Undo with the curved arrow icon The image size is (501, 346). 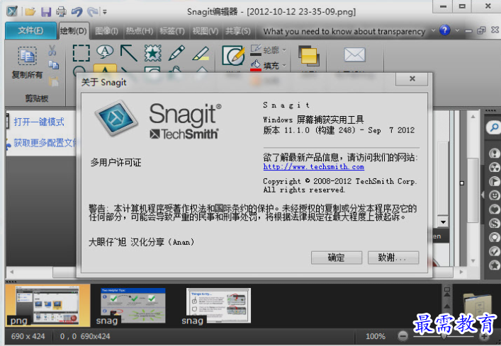click(77, 12)
